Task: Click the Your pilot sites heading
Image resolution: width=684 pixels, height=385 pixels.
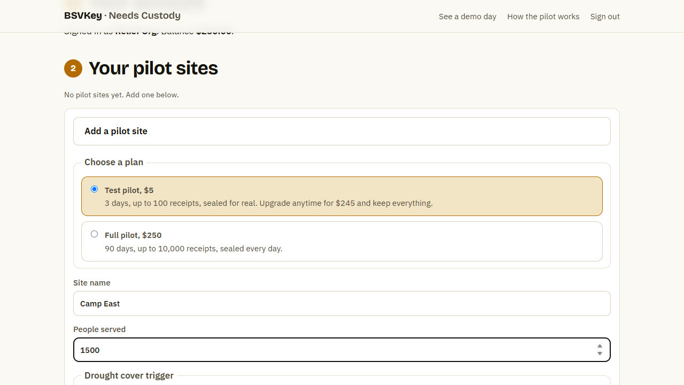Action: coord(153,68)
